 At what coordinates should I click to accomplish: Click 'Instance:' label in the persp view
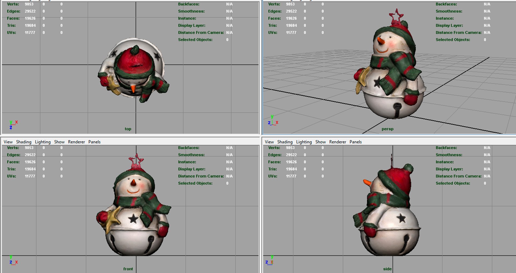[x=445, y=18]
